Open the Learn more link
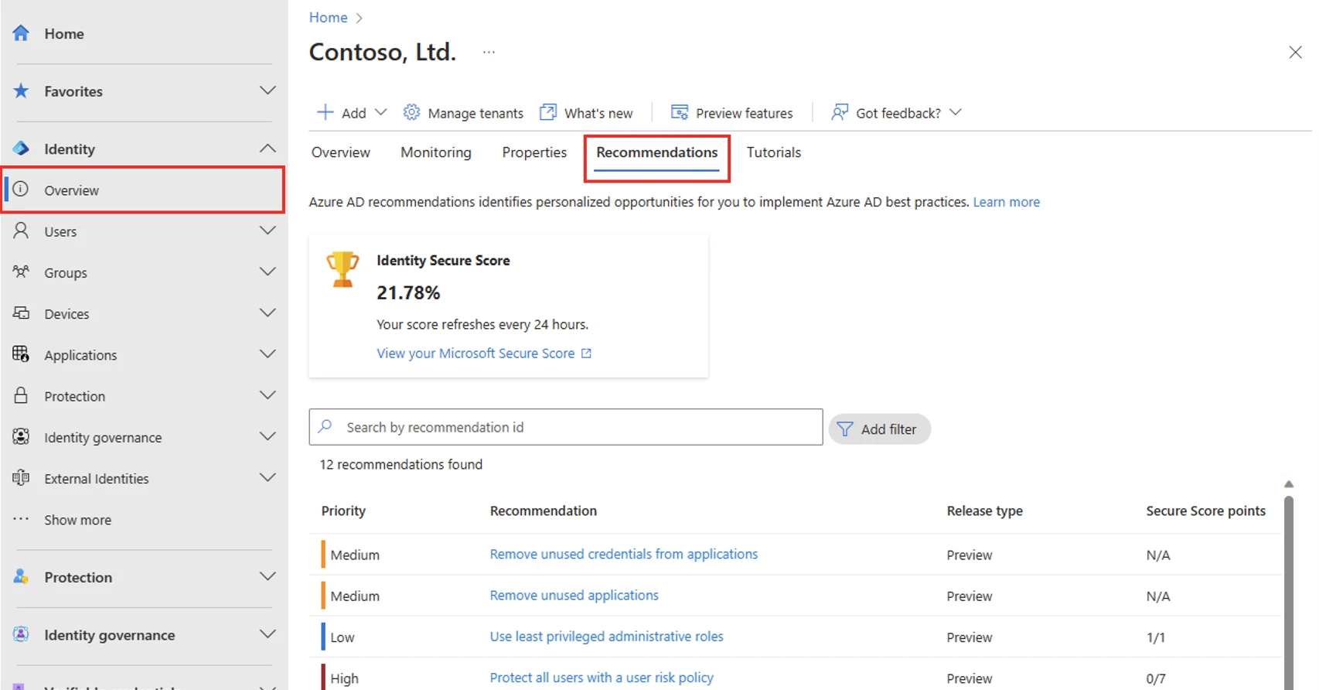Viewport: 1319px width, 690px height. (1006, 202)
